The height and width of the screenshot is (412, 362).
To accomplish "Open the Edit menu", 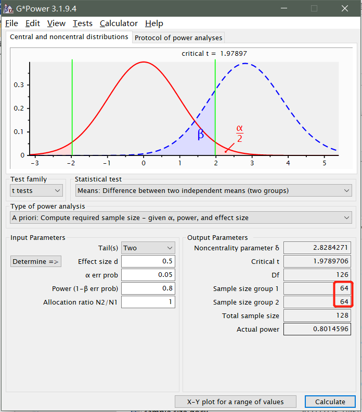I will [x=32, y=23].
